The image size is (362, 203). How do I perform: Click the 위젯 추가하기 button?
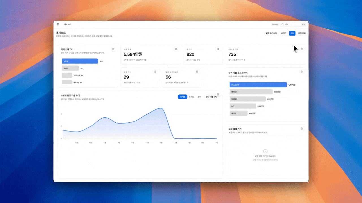pyautogui.click(x=271, y=33)
